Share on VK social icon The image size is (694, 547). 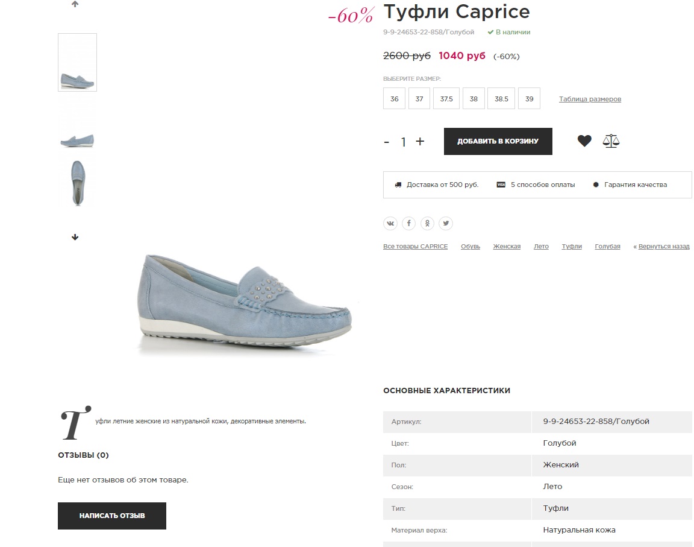[390, 223]
